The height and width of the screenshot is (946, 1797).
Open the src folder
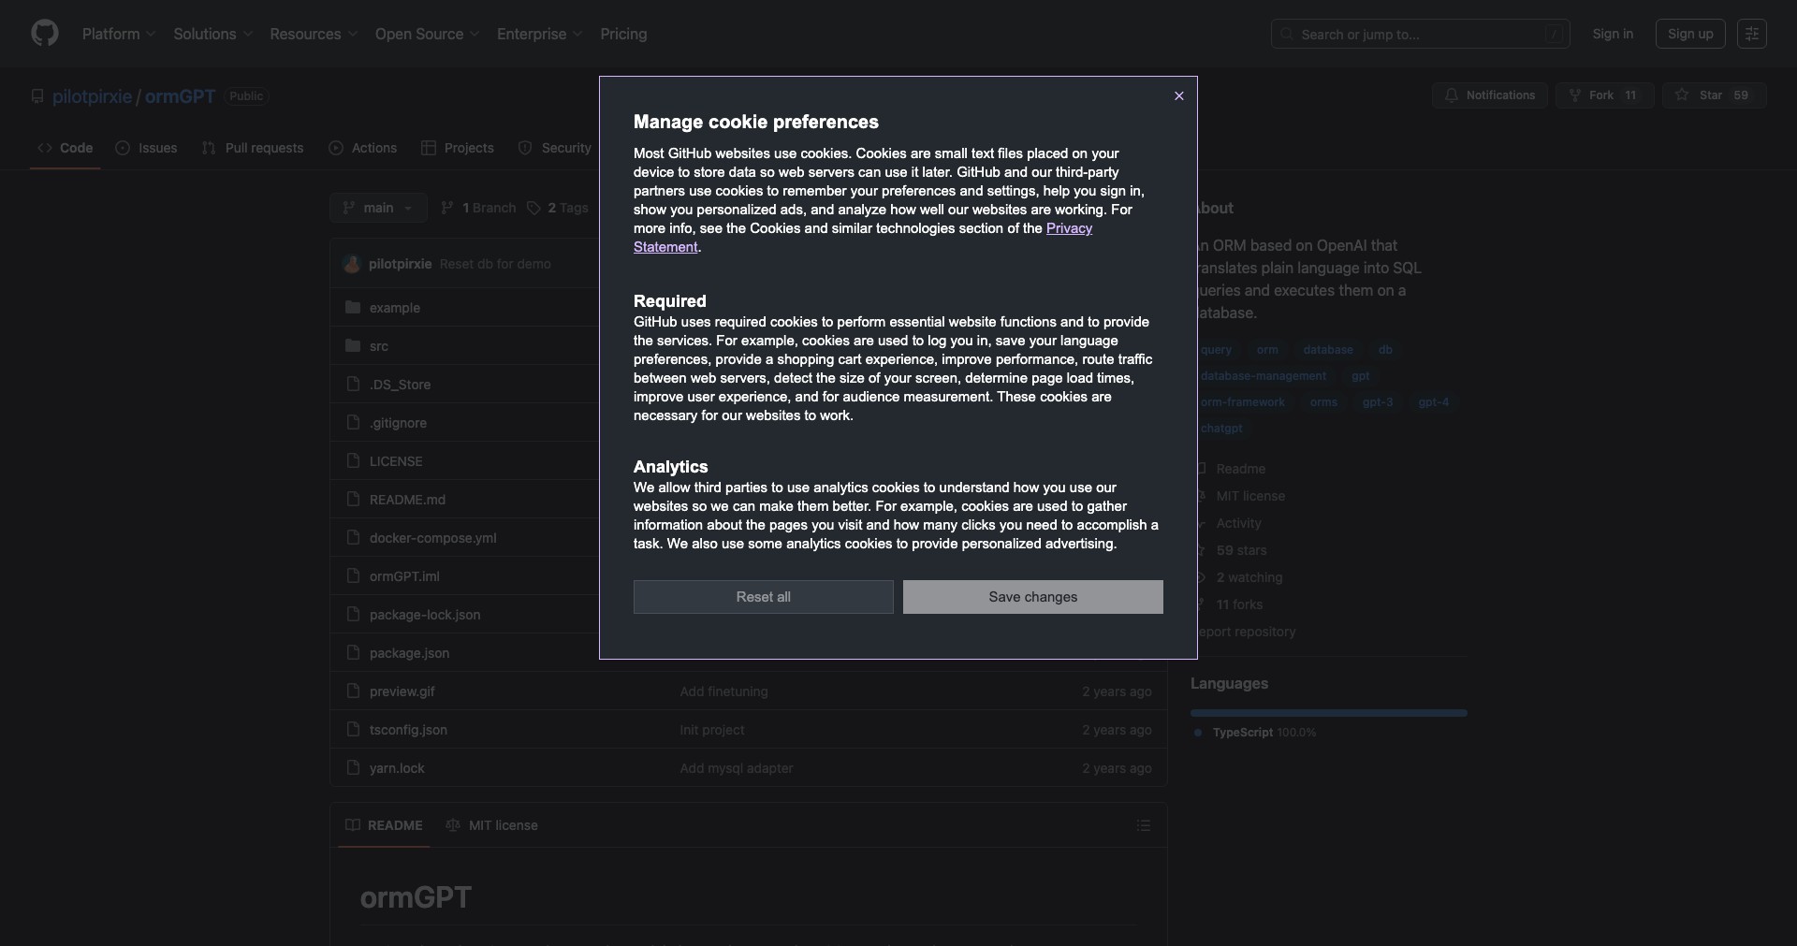pos(378,346)
